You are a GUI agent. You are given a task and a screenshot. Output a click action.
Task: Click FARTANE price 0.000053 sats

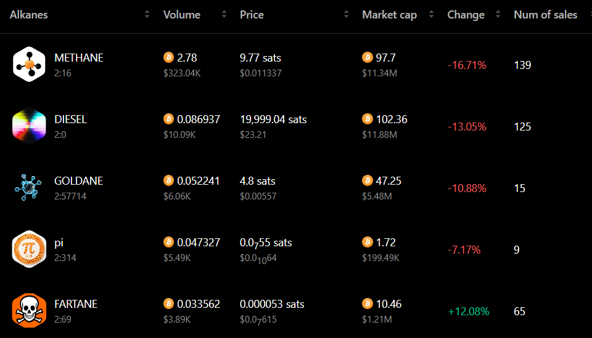click(272, 304)
